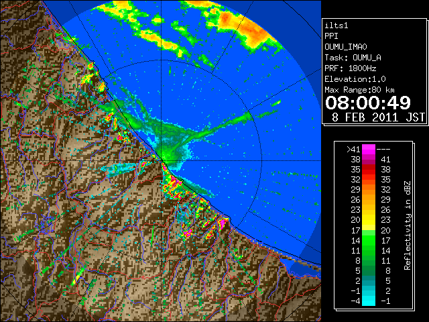
Task: Click the "Elevation:1.0" line
Action: (x=355, y=79)
